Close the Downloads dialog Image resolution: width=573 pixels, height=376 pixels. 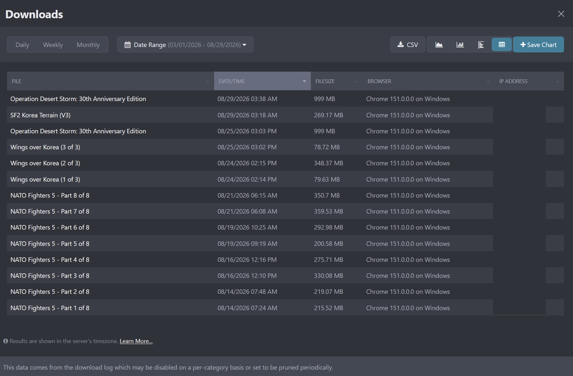pos(561,14)
